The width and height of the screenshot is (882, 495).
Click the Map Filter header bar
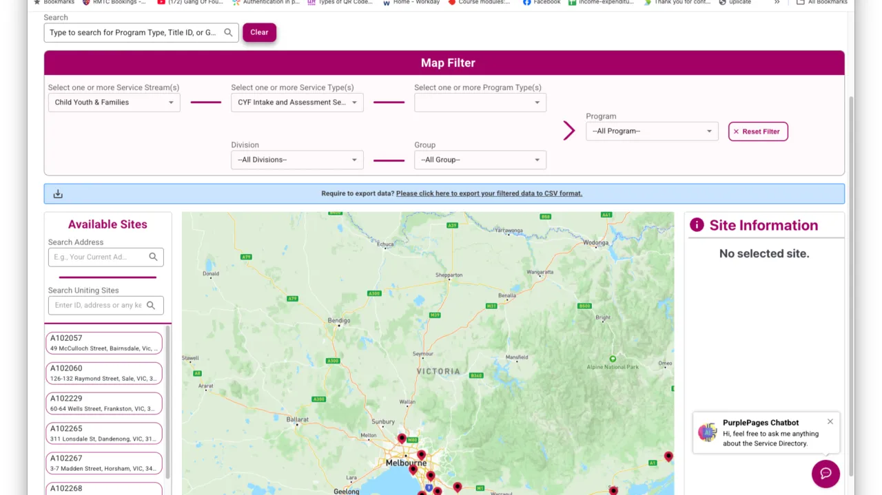tap(444, 63)
